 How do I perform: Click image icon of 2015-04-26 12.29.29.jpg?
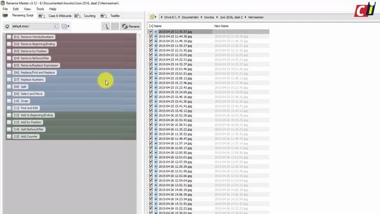pyautogui.click(x=156, y=166)
